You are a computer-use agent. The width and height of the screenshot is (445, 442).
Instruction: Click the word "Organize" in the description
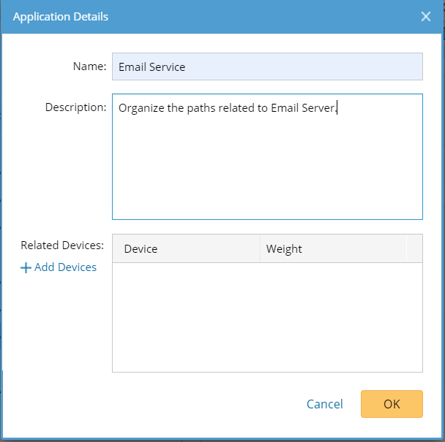click(142, 108)
